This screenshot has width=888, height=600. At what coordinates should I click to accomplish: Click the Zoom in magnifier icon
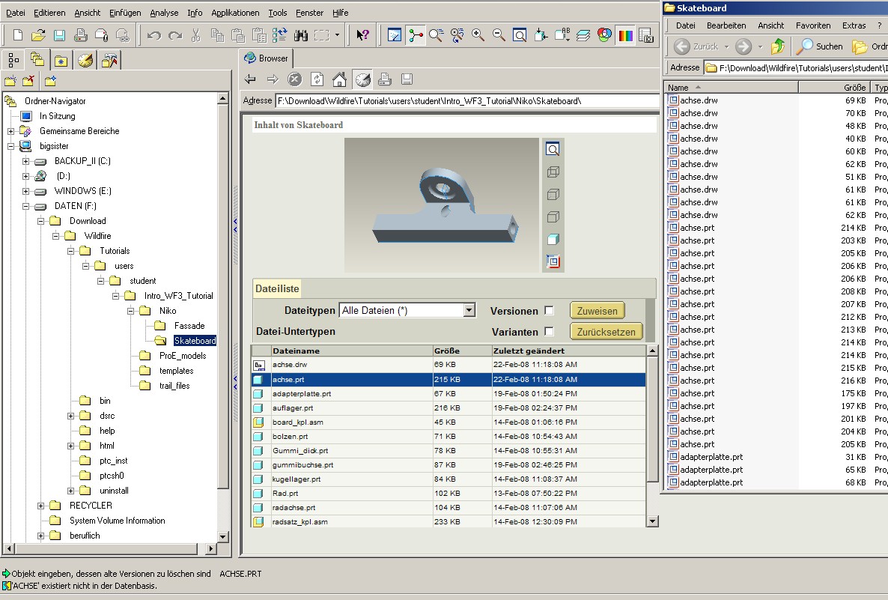tap(478, 35)
